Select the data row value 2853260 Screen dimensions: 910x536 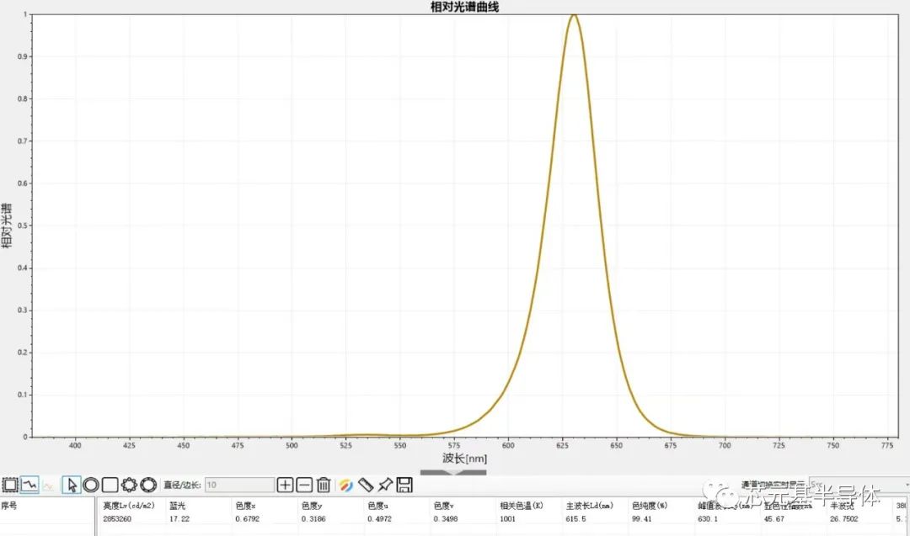pos(117,519)
